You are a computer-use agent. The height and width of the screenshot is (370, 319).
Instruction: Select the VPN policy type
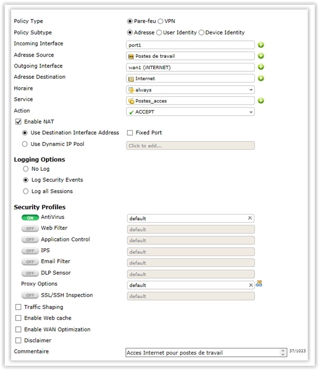click(161, 21)
